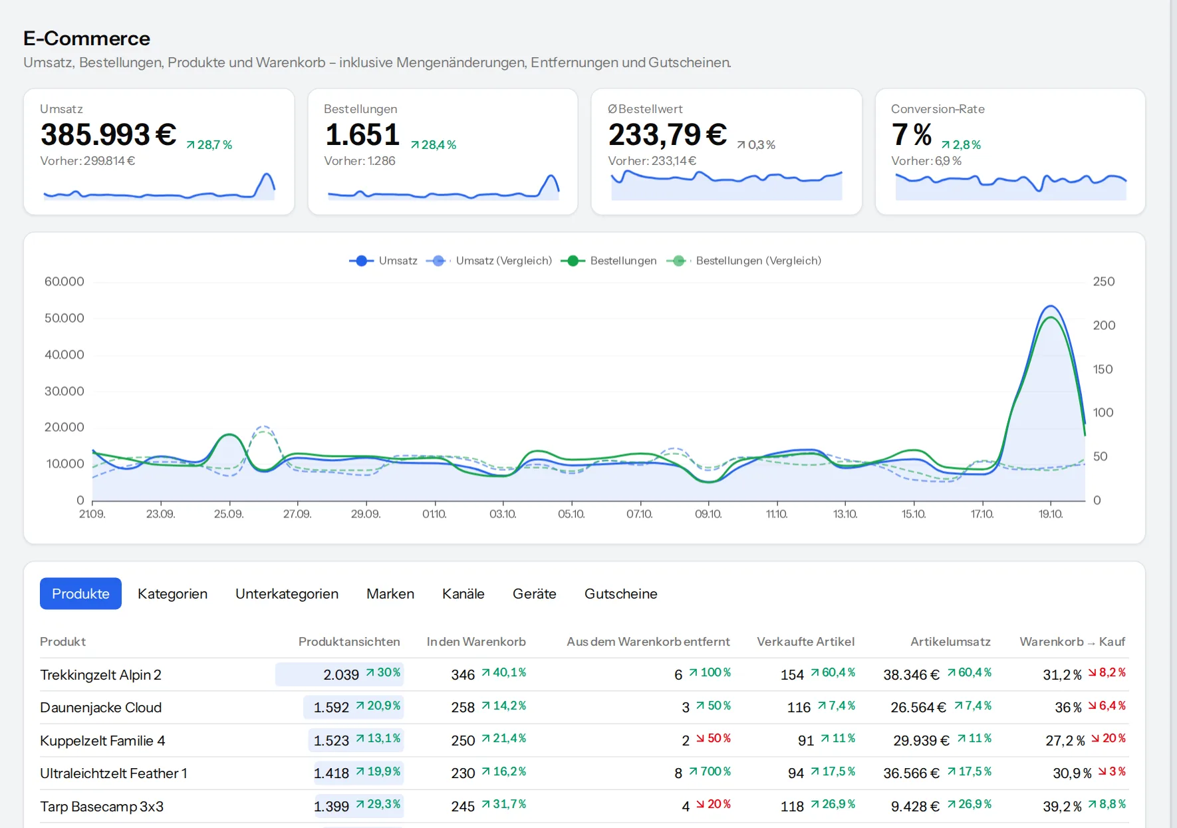This screenshot has width=1177, height=828.
Task: Switch to the Kanäle tab
Action: coord(463,593)
